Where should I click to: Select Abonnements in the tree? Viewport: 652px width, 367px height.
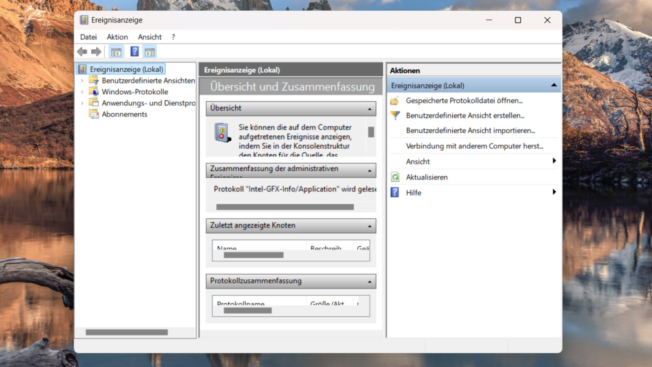(124, 114)
